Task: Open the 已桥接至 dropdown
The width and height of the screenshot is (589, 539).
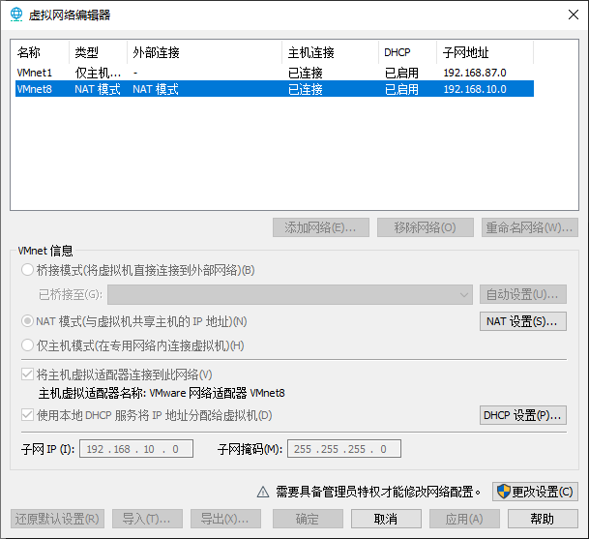Action: pyautogui.click(x=290, y=294)
